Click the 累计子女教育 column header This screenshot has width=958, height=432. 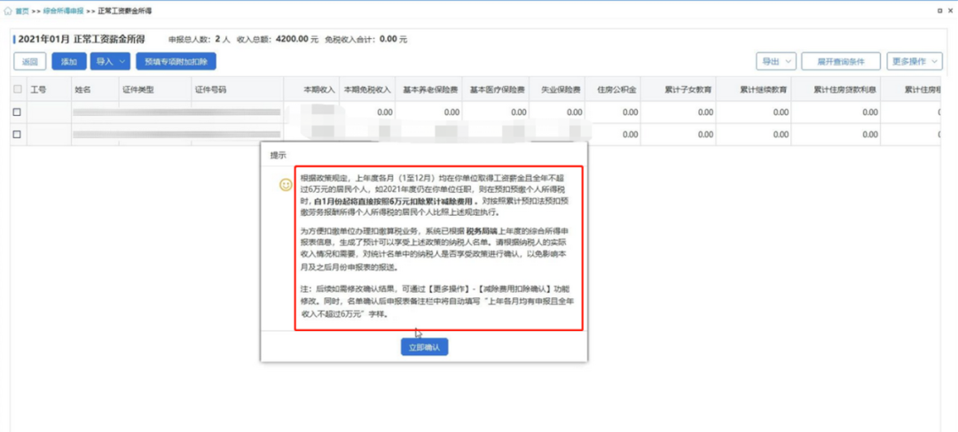(x=688, y=89)
